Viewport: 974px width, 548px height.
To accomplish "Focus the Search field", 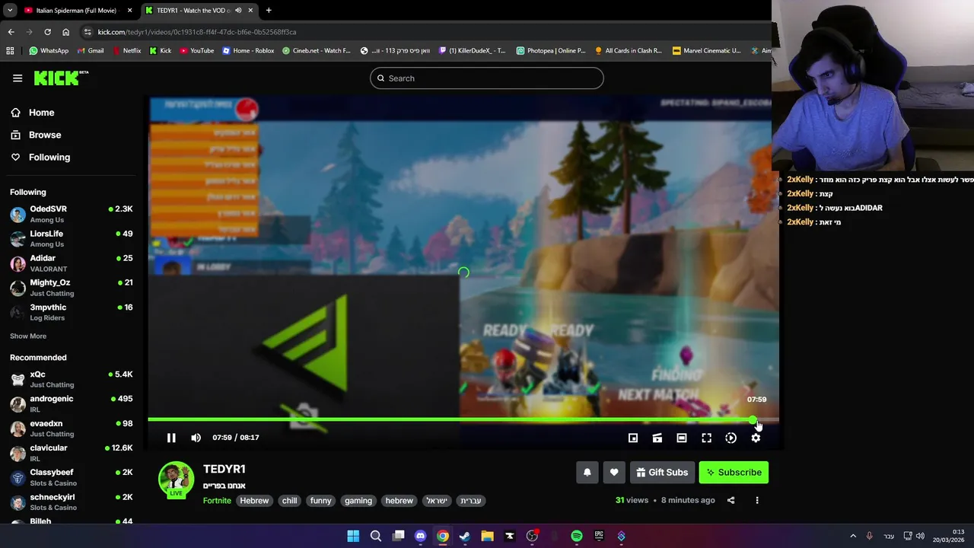I will [487, 78].
